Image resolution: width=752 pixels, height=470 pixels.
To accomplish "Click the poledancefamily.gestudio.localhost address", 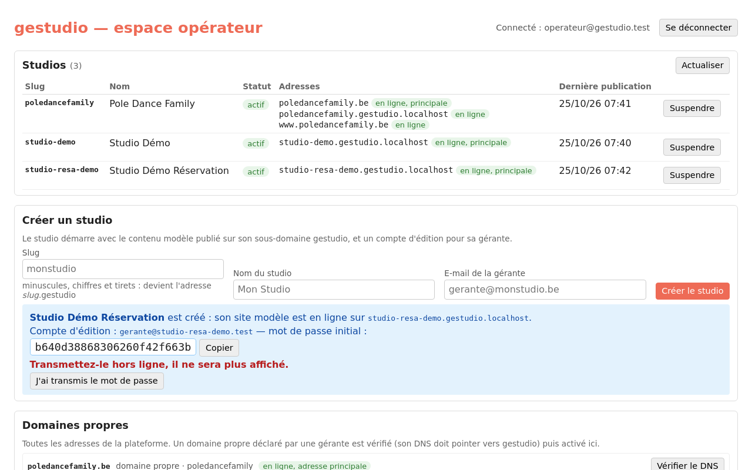I will pyautogui.click(x=364, y=114).
